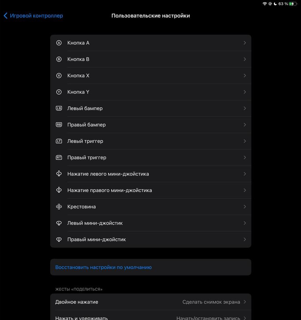Expand chevron for Левый мини-джойстик

coord(245,223)
